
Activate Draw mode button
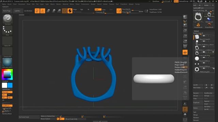pyautogui.click(x=43, y=11)
